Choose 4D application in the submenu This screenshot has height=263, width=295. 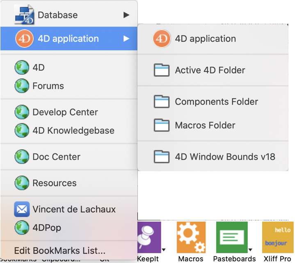click(x=213, y=39)
